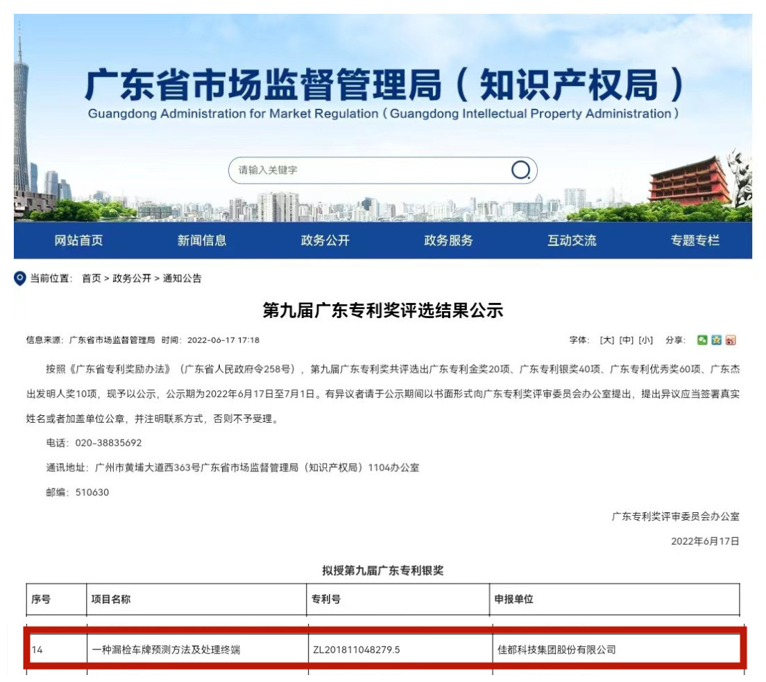Open the 新闻信息 navigation menu
The height and width of the screenshot is (682, 766).
[x=201, y=242]
